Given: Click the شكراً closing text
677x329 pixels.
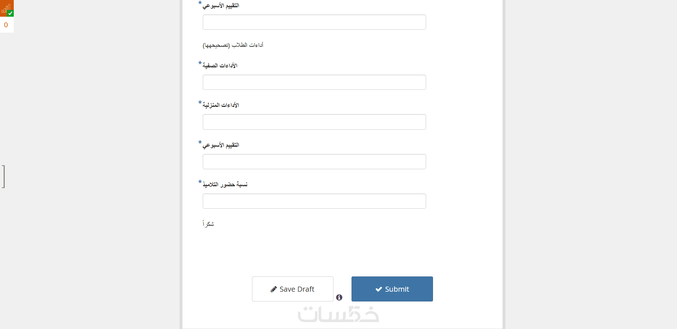Looking at the screenshot, I should tap(208, 224).
